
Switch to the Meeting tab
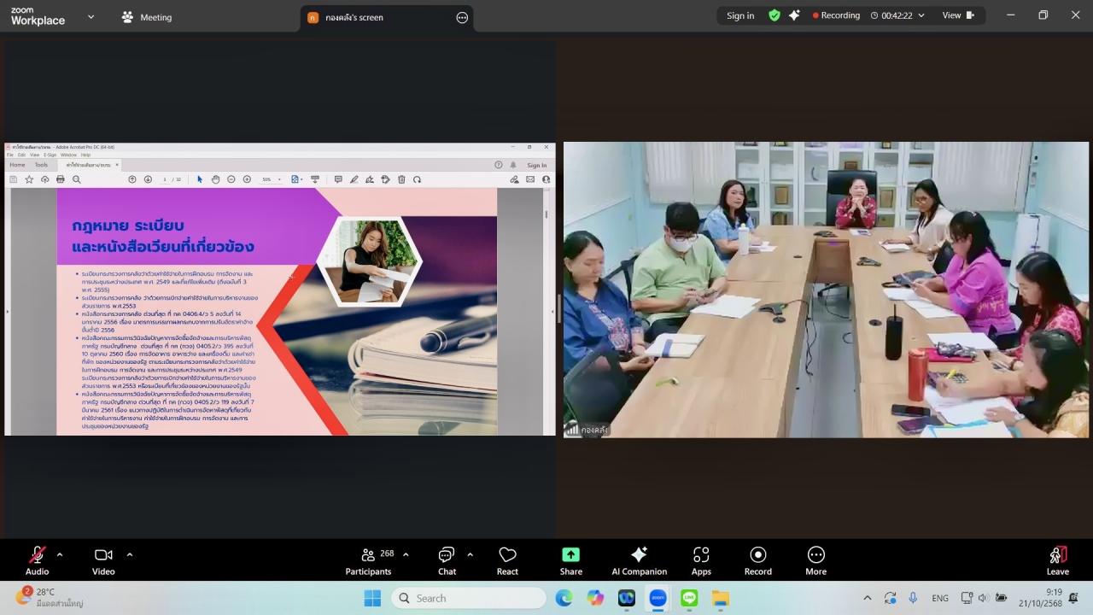tap(147, 17)
